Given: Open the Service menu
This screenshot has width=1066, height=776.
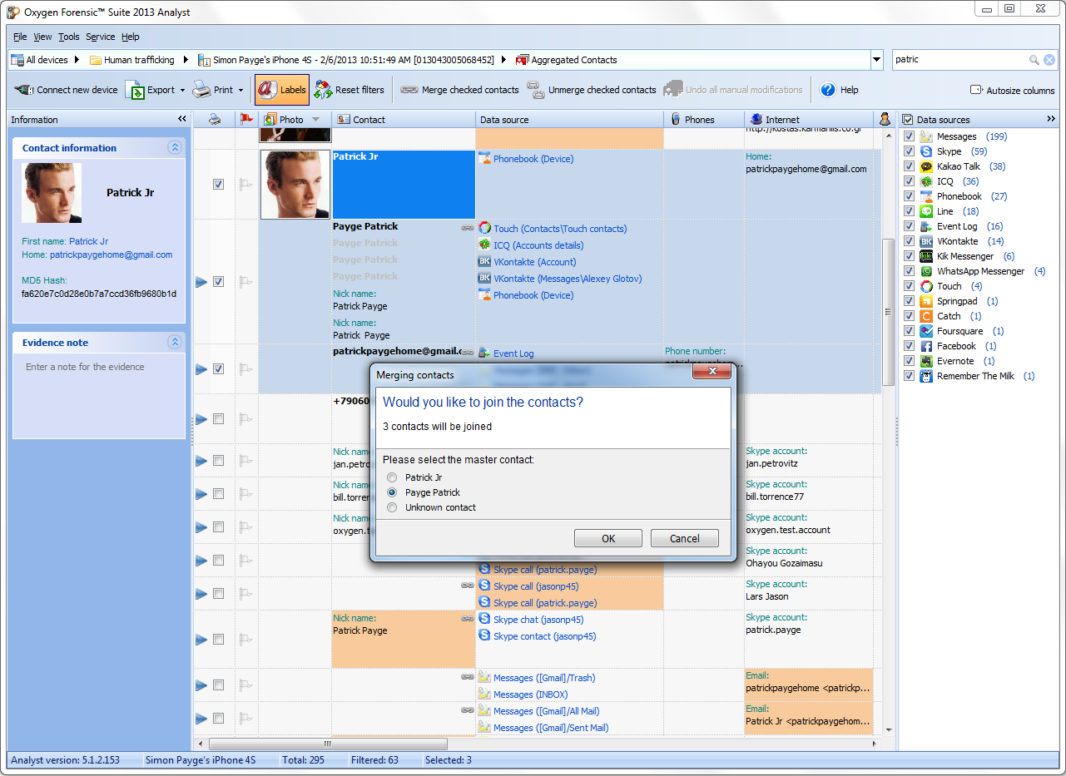Looking at the screenshot, I should tap(101, 37).
